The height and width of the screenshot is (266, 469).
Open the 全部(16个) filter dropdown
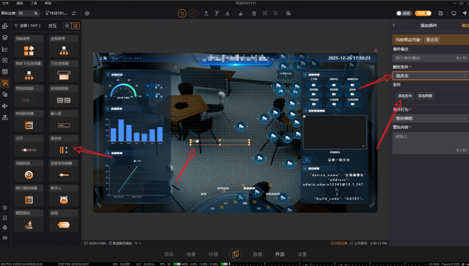[27, 26]
